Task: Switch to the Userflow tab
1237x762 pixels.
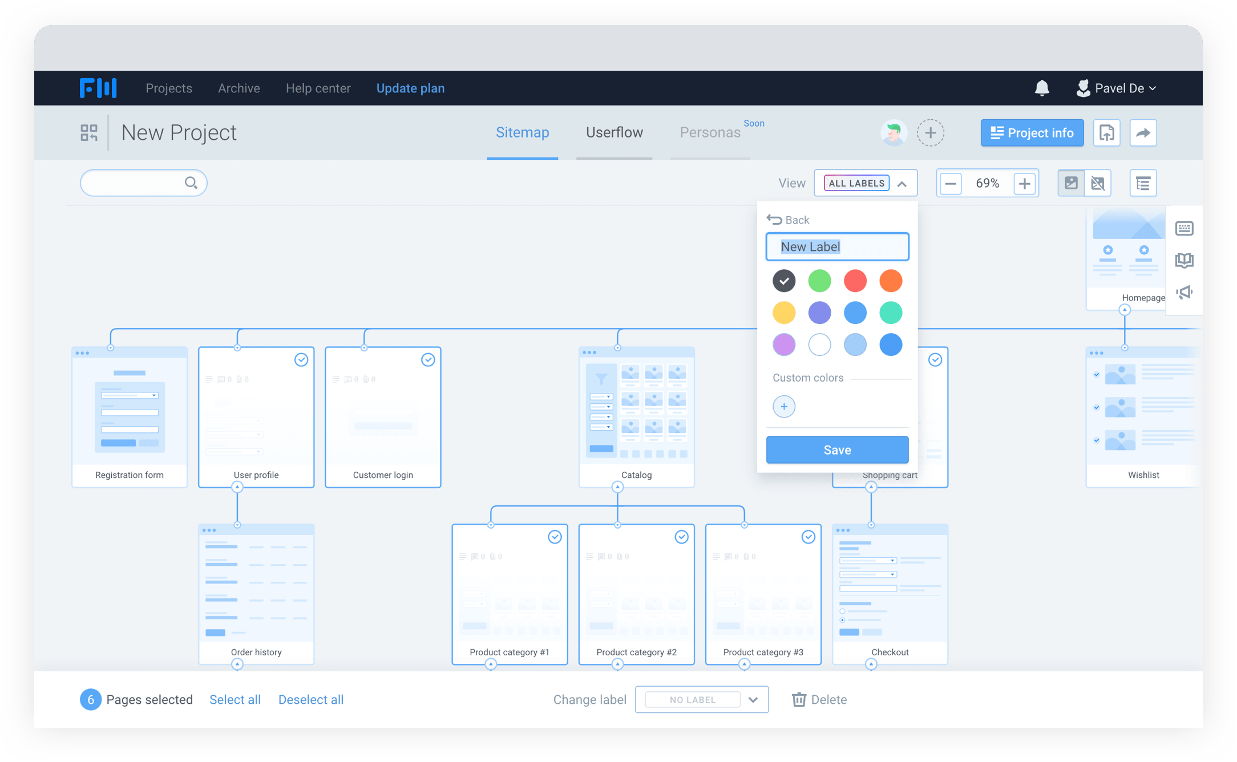Action: click(614, 132)
